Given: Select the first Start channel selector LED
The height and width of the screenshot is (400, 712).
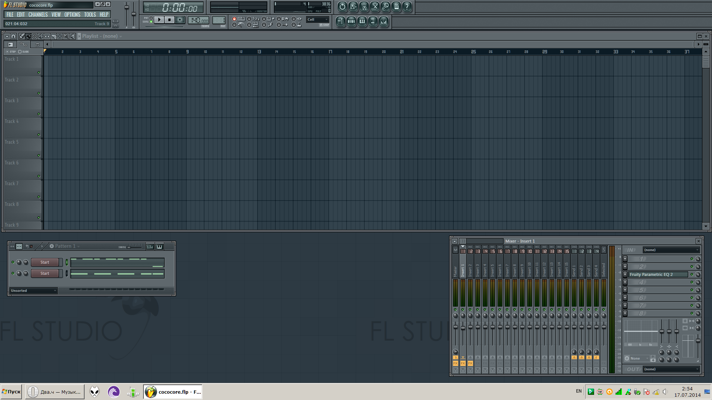Looking at the screenshot, I should (x=67, y=262).
